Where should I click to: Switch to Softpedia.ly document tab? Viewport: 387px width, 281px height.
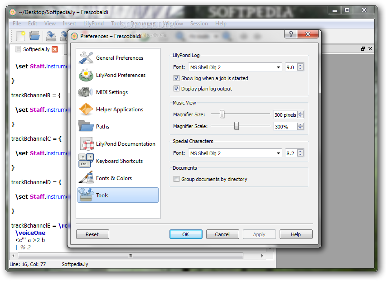coord(36,49)
